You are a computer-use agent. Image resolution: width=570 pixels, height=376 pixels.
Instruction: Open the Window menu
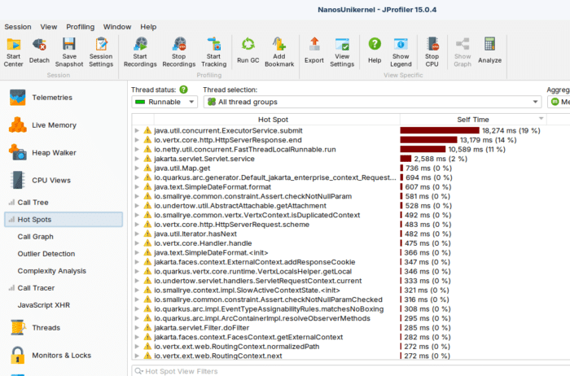(117, 27)
